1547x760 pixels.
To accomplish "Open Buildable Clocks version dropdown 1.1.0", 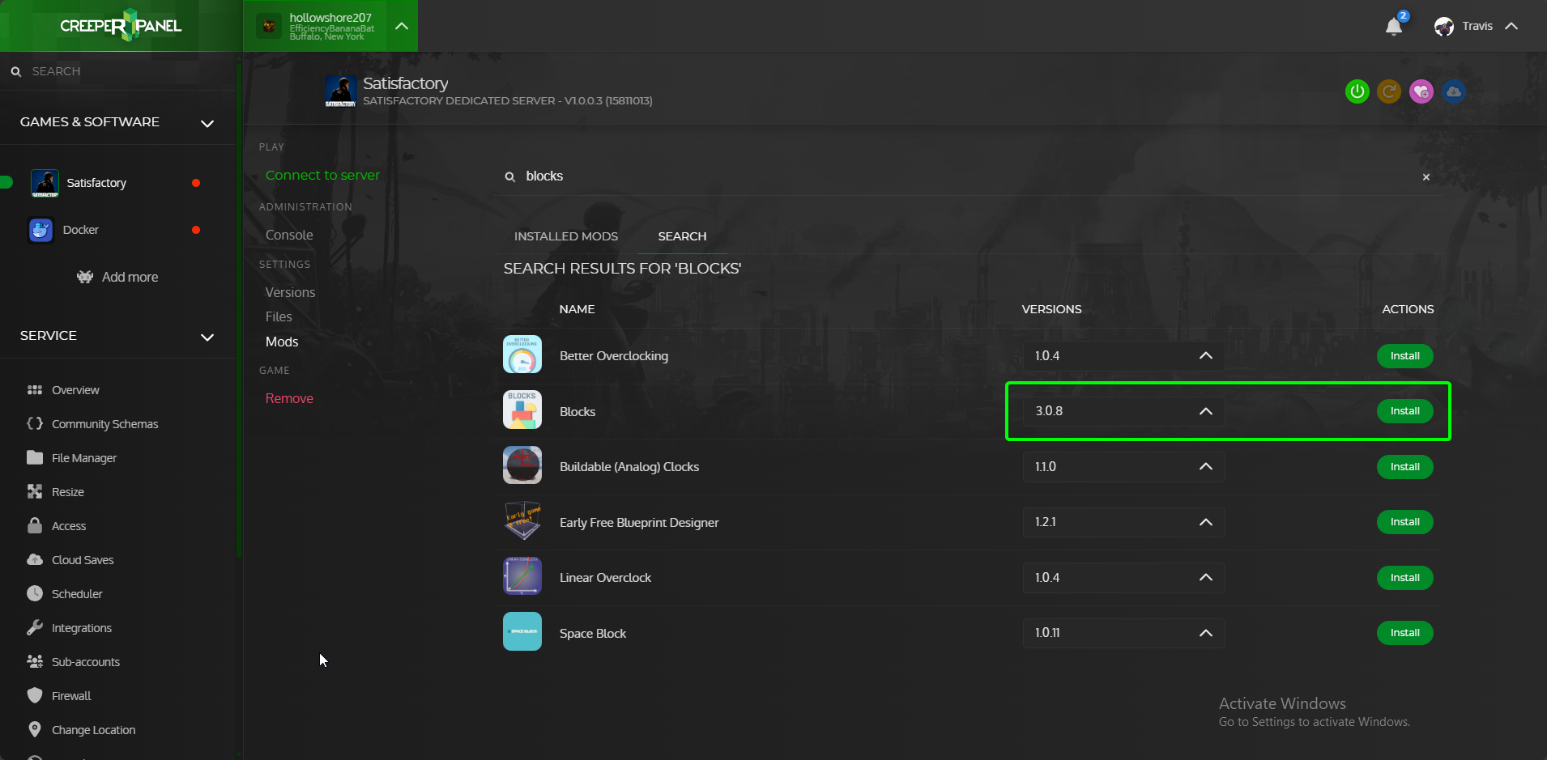I will 1123,467.
